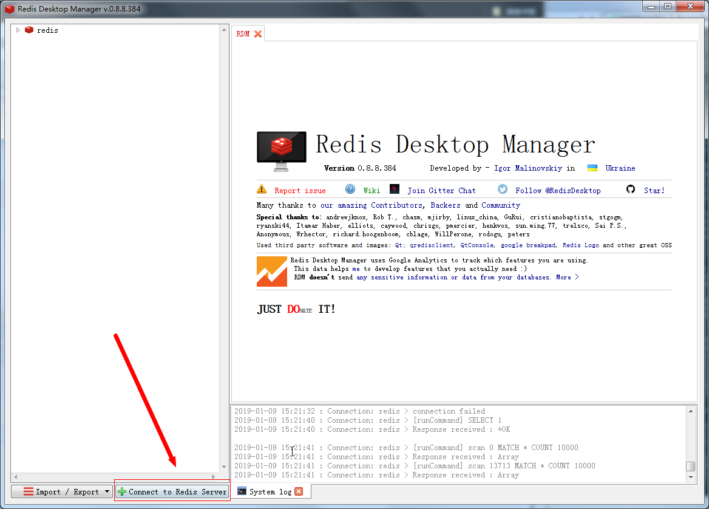Click the Twitter bird icon
The image size is (709, 509).
coord(502,189)
